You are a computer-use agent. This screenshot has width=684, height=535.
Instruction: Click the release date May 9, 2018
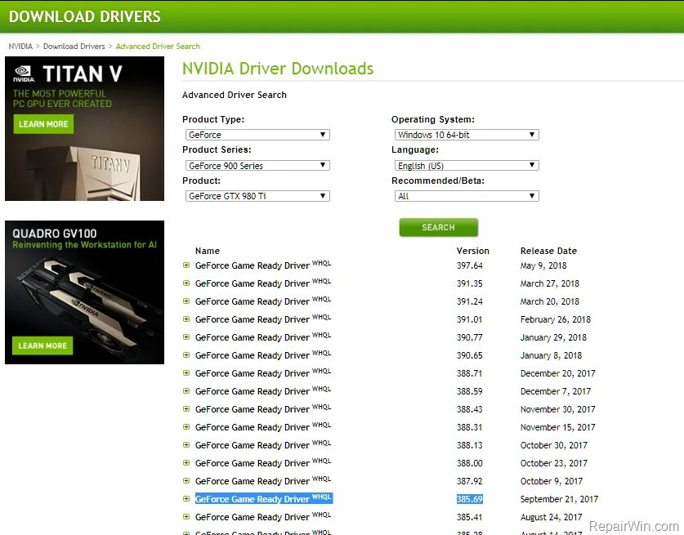(x=543, y=265)
